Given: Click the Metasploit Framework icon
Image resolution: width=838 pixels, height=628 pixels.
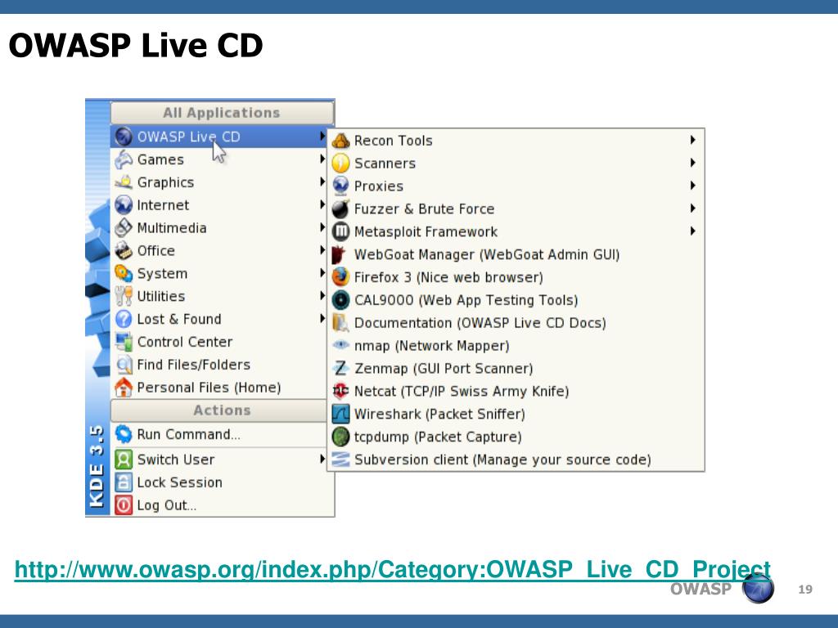Looking at the screenshot, I should point(340,231).
